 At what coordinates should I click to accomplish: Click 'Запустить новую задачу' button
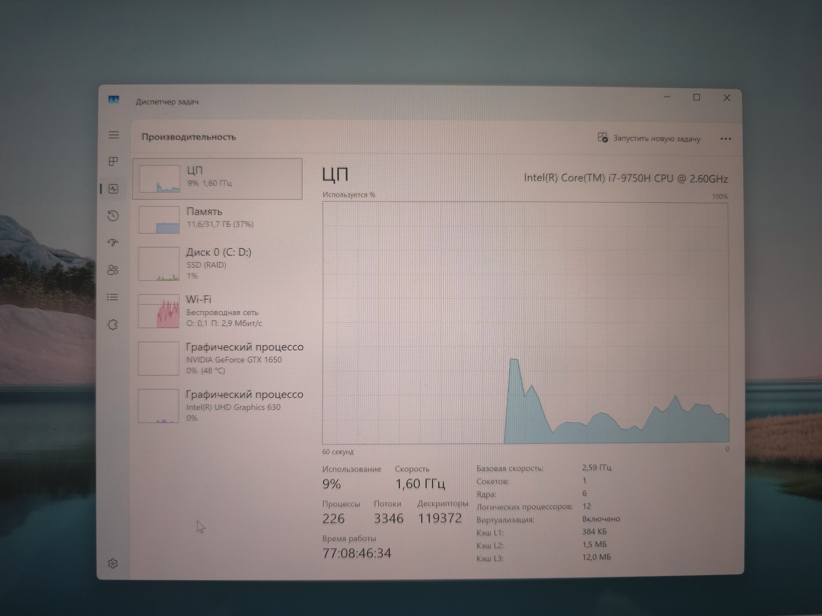click(649, 138)
